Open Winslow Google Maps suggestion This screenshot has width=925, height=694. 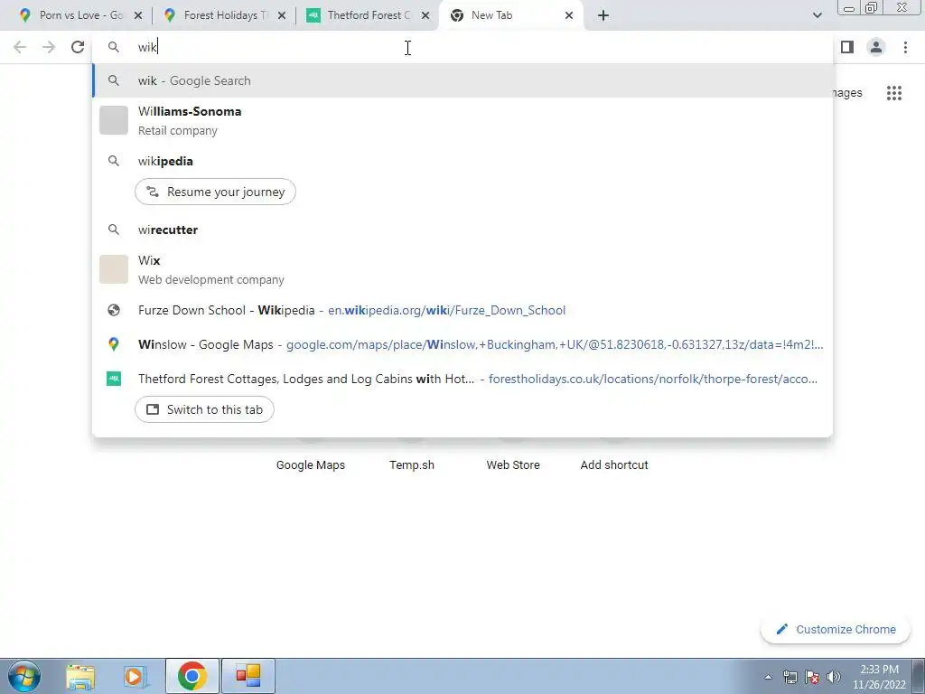462,344
